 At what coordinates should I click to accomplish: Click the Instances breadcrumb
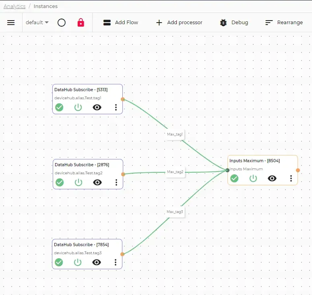pyautogui.click(x=45, y=6)
